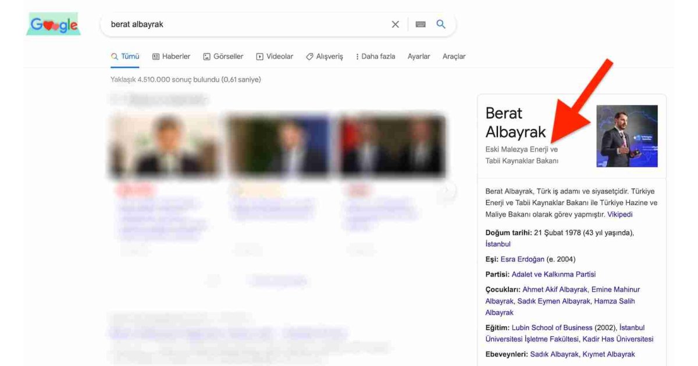Open the Vikipedi link

pyautogui.click(x=619, y=214)
